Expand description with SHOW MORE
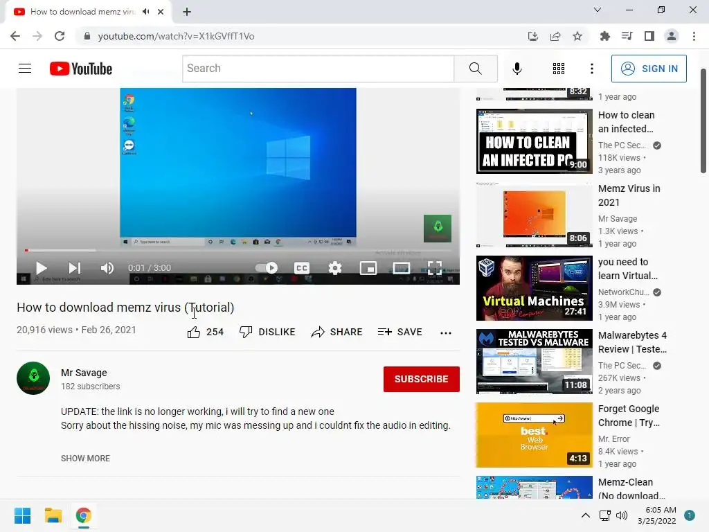Viewport: 709px width, 532px height. [85, 459]
